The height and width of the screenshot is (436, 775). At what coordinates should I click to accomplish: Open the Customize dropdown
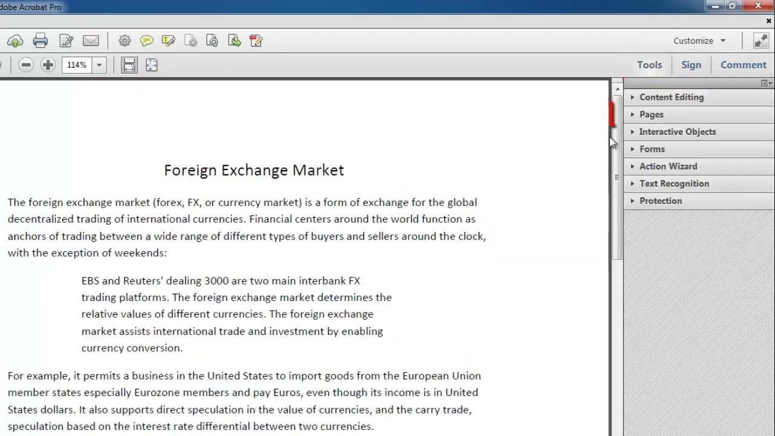click(x=699, y=41)
